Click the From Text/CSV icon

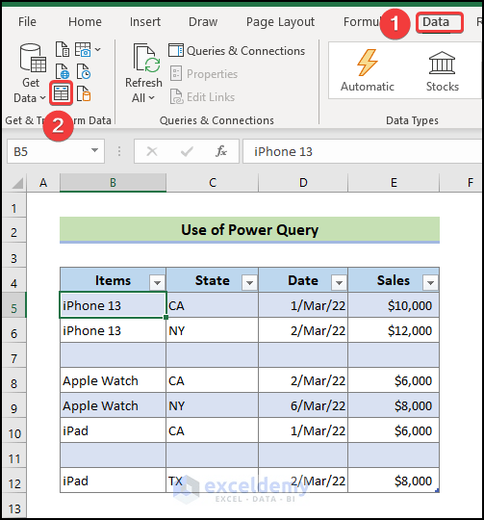click(63, 49)
